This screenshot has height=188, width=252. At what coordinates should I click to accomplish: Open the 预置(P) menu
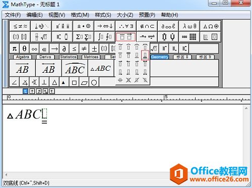[x=147, y=15]
